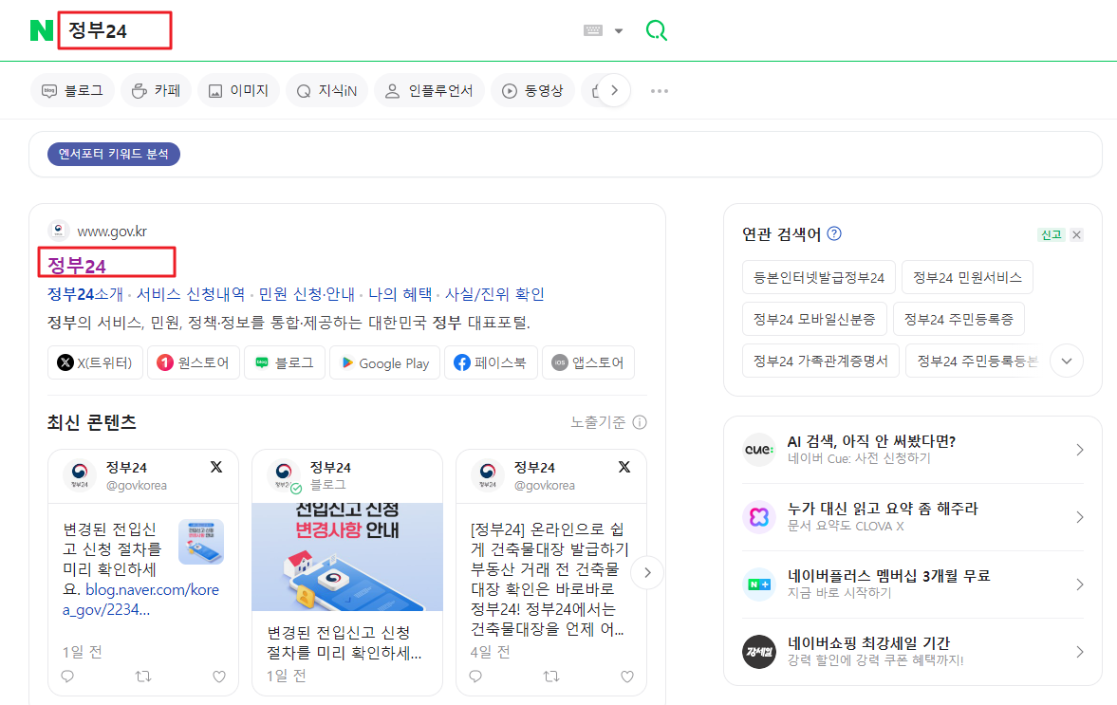Show more tabs with right chevron

614,91
